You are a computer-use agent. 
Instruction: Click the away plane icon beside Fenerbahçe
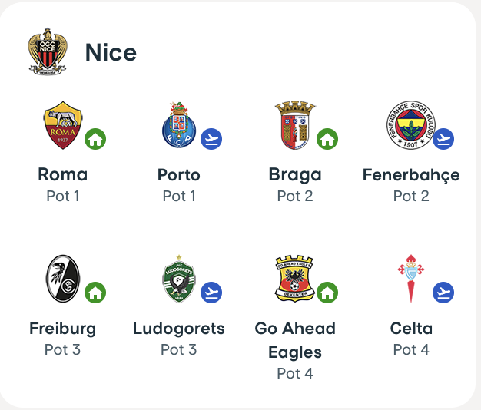coord(443,139)
